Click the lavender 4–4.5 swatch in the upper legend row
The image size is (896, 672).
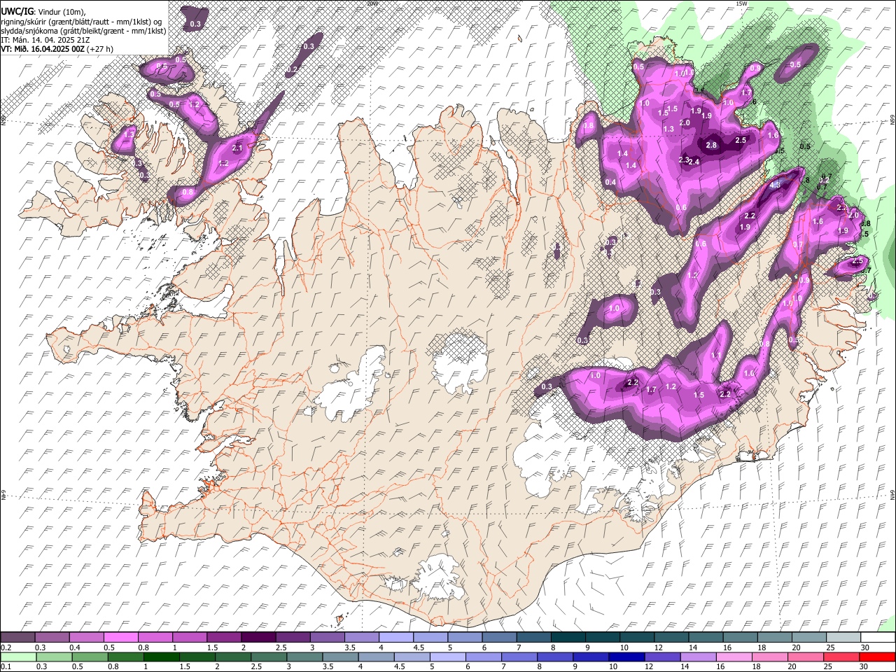click(395, 637)
